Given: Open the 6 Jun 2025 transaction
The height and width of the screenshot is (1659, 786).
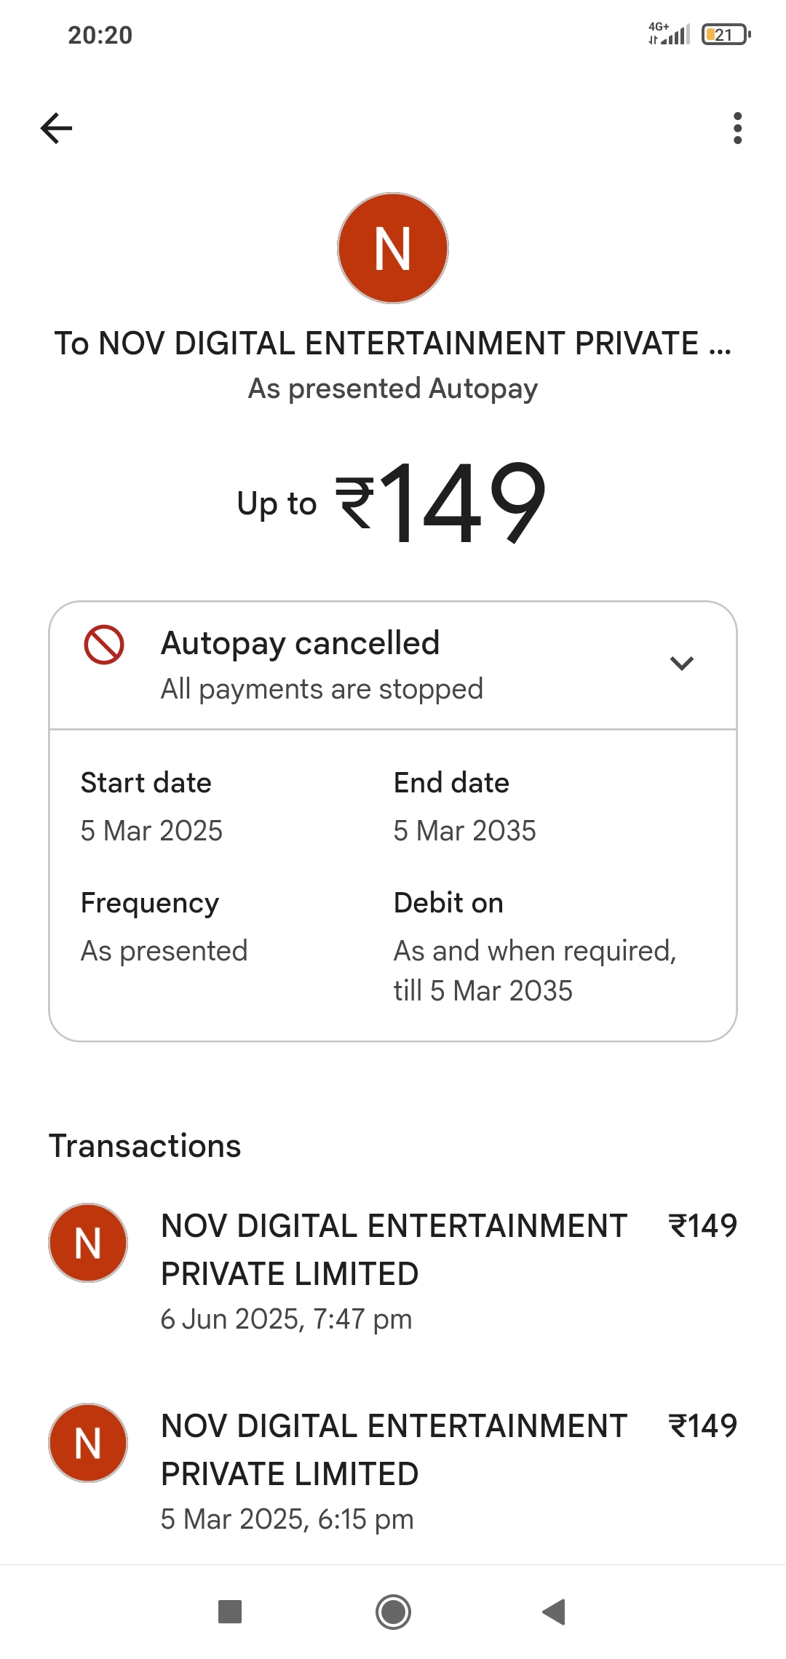Looking at the screenshot, I should point(393,1270).
